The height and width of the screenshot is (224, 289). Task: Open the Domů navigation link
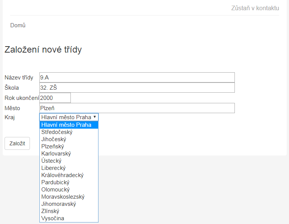pyautogui.click(x=18, y=25)
